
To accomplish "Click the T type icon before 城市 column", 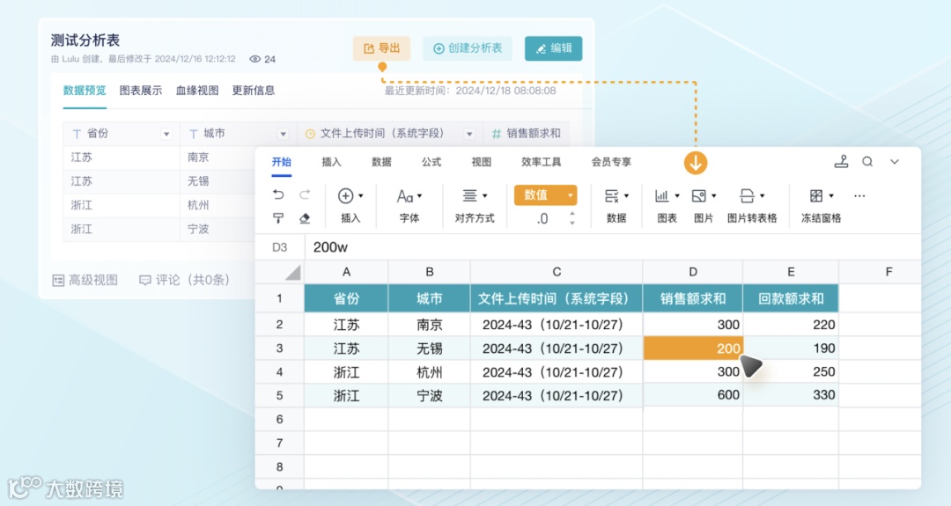I will pos(194,134).
